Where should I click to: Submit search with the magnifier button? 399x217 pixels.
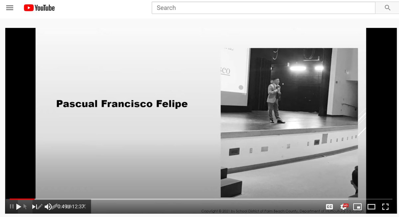pos(387,8)
